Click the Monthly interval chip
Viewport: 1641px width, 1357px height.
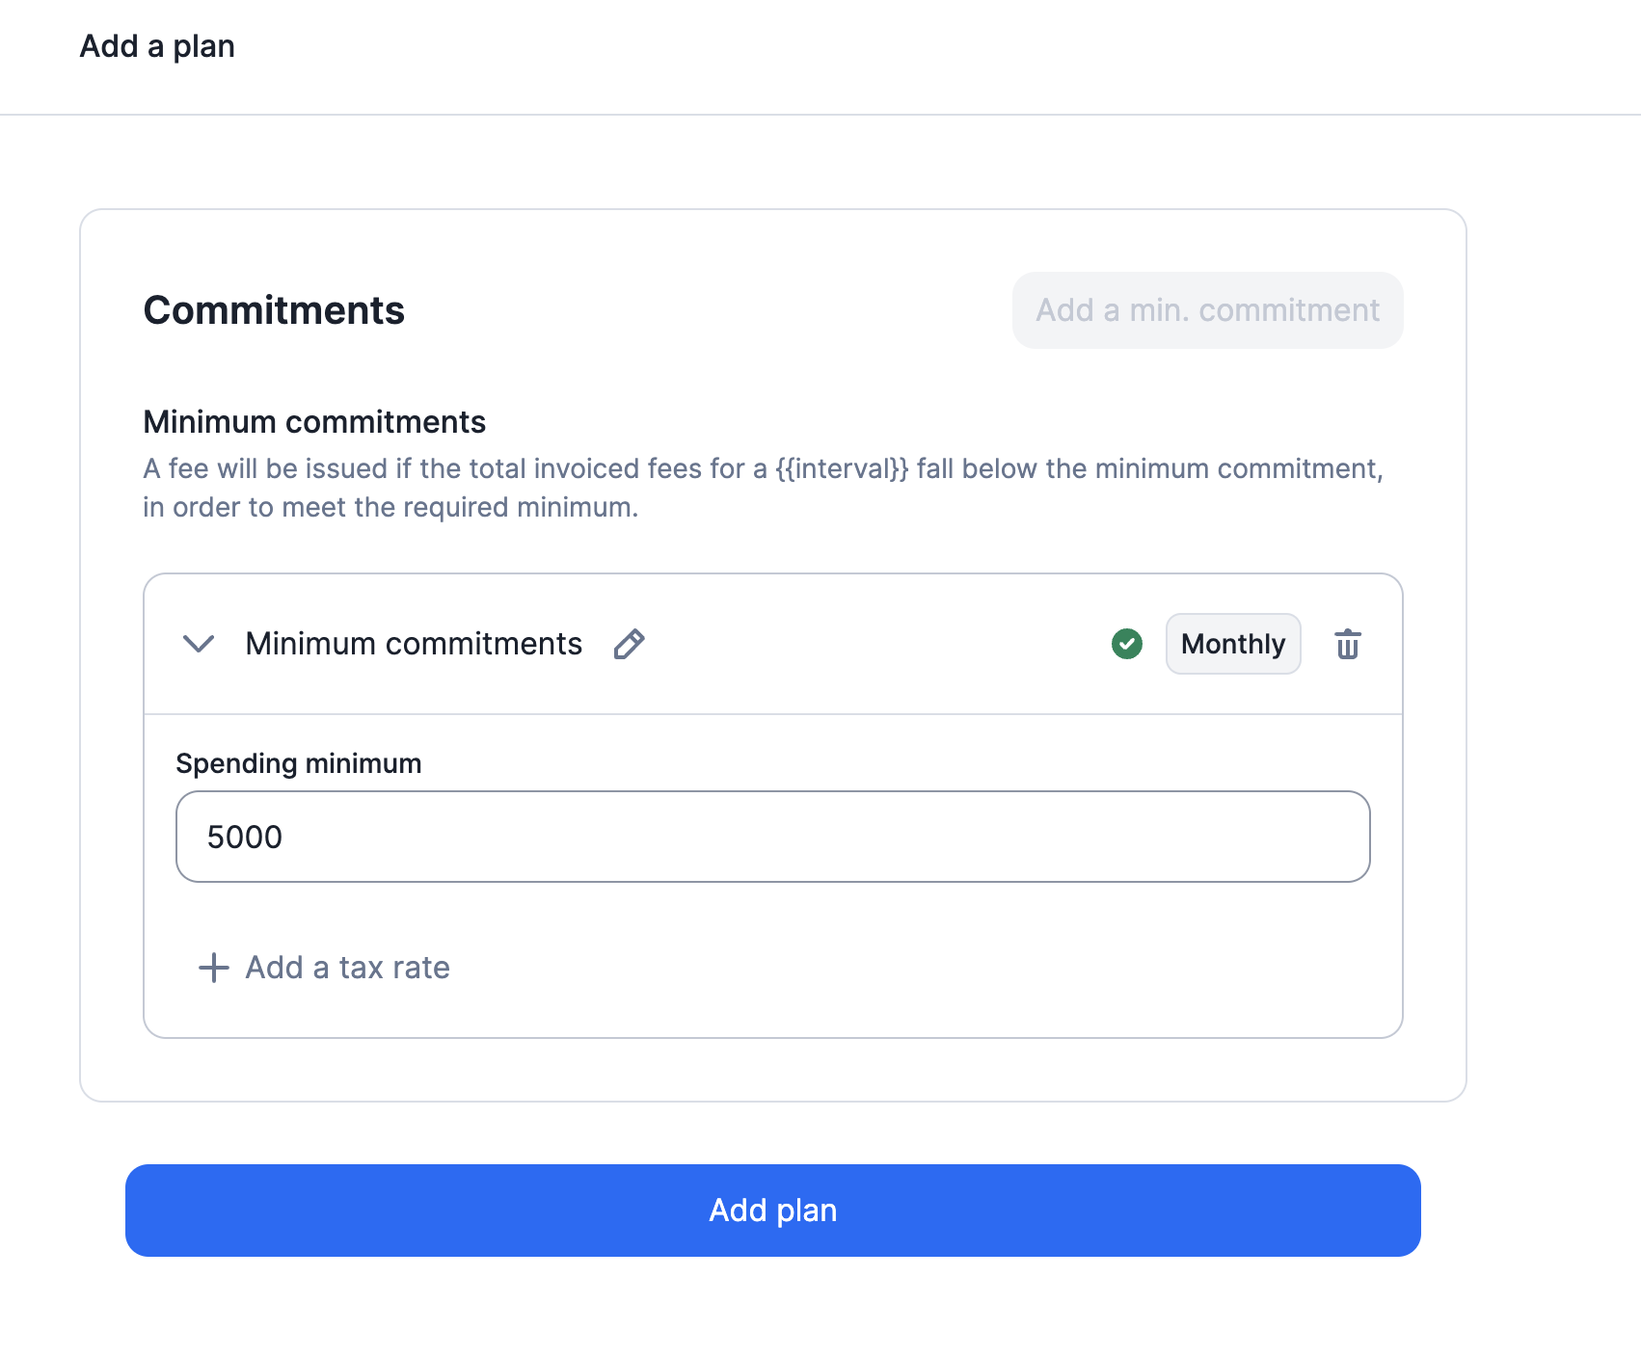1233,644
